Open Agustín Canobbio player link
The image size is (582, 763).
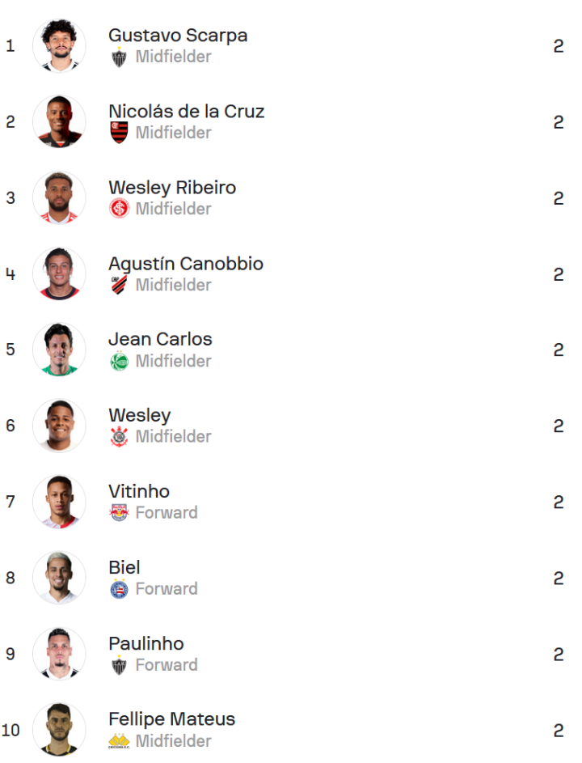(186, 264)
